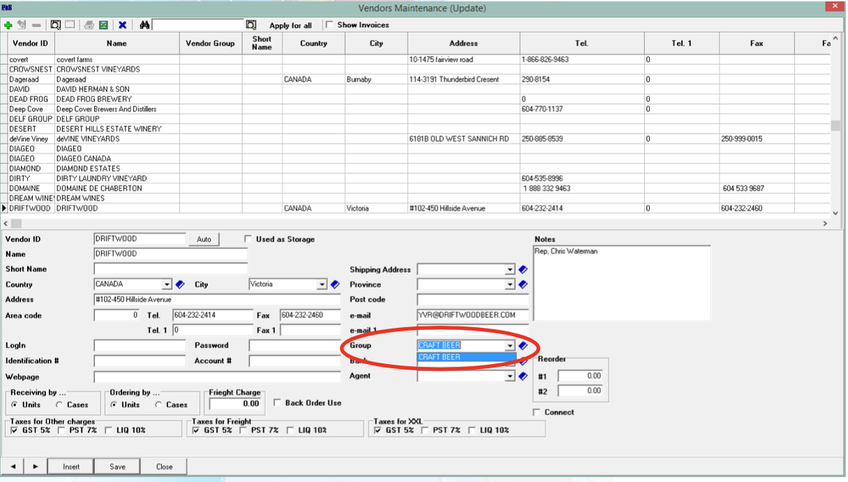Image resolution: width=848 pixels, height=482 pixels.
Task: Click the Fax column header
Action: pyautogui.click(x=757, y=43)
